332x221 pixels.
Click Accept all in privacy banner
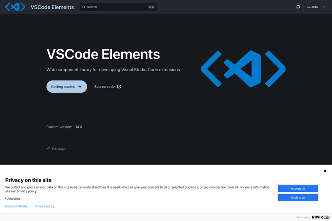(x=298, y=188)
